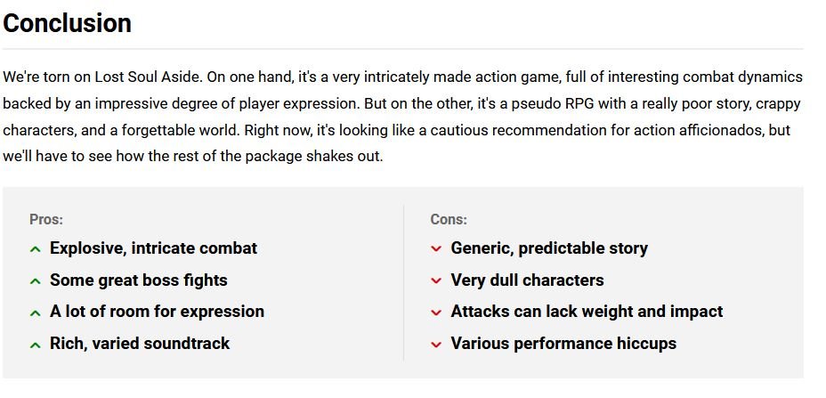Click green chevron beside Explosive, intricate combat

36,248
